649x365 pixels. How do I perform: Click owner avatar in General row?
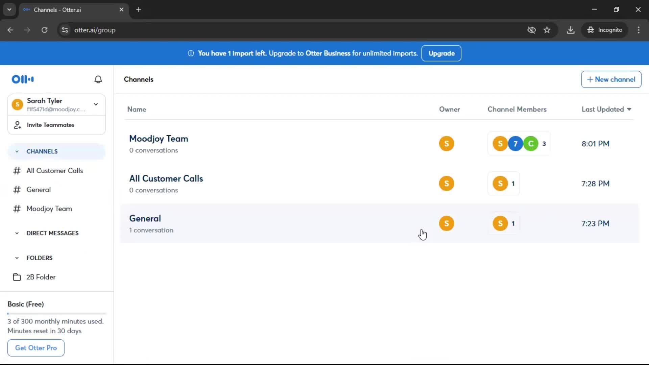pyautogui.click(x=447, y=223)
